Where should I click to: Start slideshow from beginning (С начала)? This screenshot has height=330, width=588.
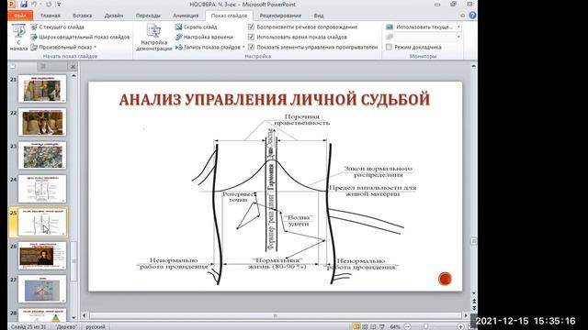click(x=18, y=37)
